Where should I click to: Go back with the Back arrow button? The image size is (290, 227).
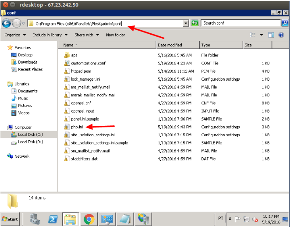tap(6, 24)
